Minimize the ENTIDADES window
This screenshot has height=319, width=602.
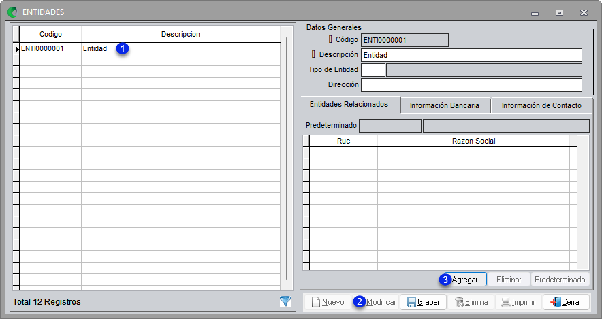pyautogui.click(x=535, y=13)
